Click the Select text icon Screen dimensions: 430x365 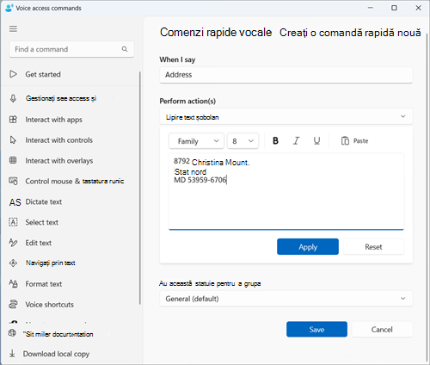13,222
